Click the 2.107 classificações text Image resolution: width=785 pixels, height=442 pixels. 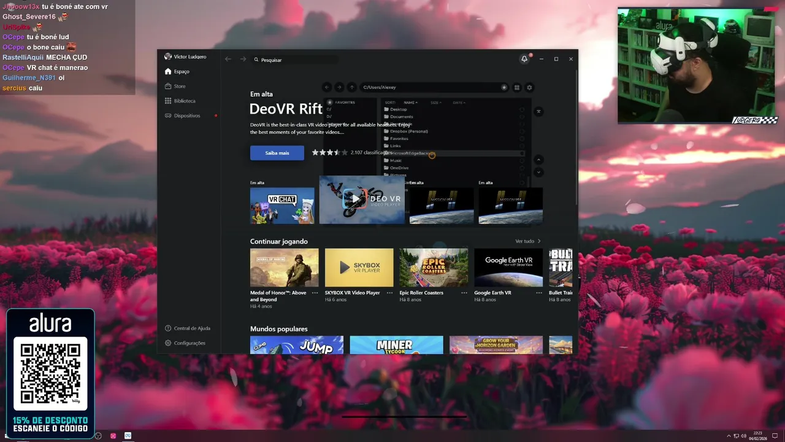point(370,152)
